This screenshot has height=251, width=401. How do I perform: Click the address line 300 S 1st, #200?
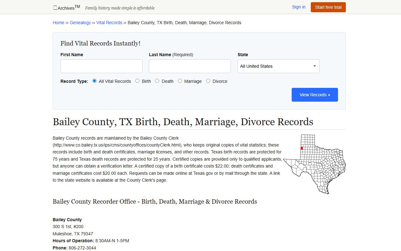click(x=68, y=227)
